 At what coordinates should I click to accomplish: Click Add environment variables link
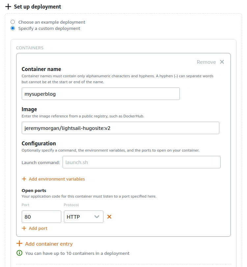tap(57, 179)
